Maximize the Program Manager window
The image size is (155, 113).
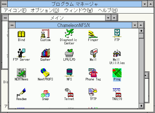151,4
